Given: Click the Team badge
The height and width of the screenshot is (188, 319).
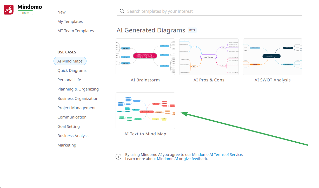Looking at the screenshot, I should coord(25,13).
